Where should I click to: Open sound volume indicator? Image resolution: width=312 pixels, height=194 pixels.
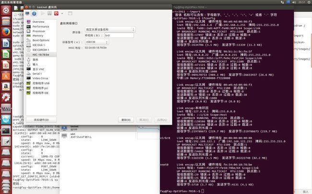coord(294,2)
